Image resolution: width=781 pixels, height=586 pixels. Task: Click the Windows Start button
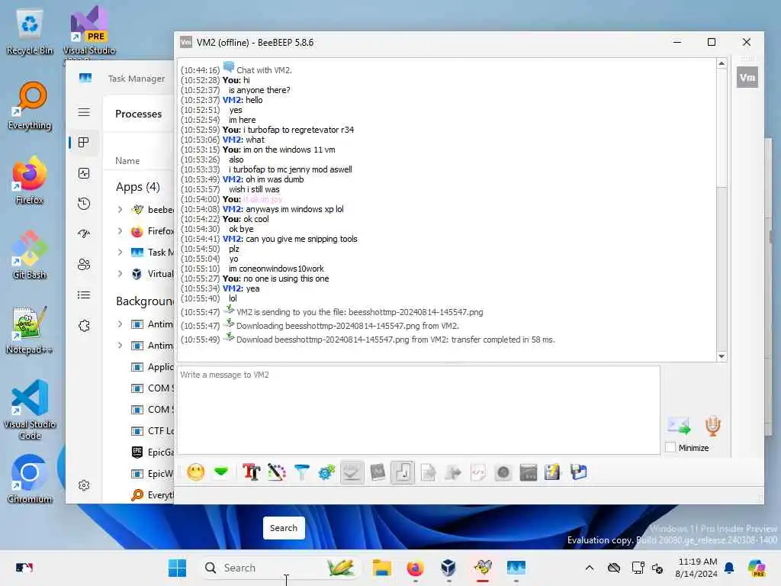[x=177, y=568]
